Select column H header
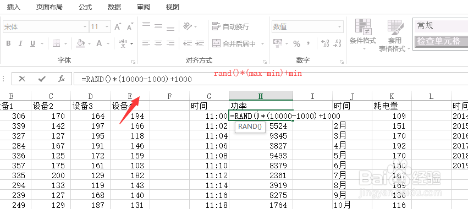 [x=261, y=96]
